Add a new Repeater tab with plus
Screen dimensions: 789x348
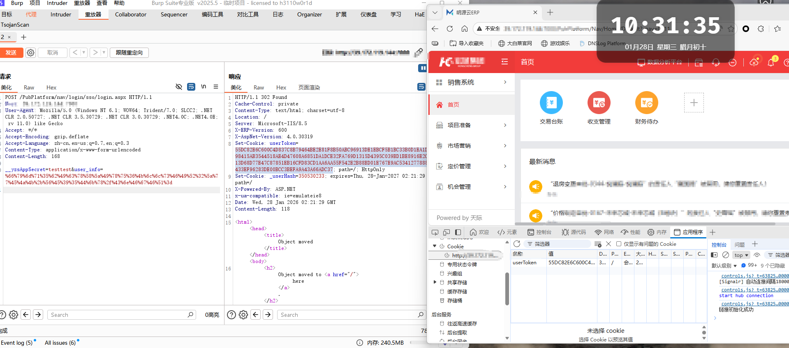23,37
